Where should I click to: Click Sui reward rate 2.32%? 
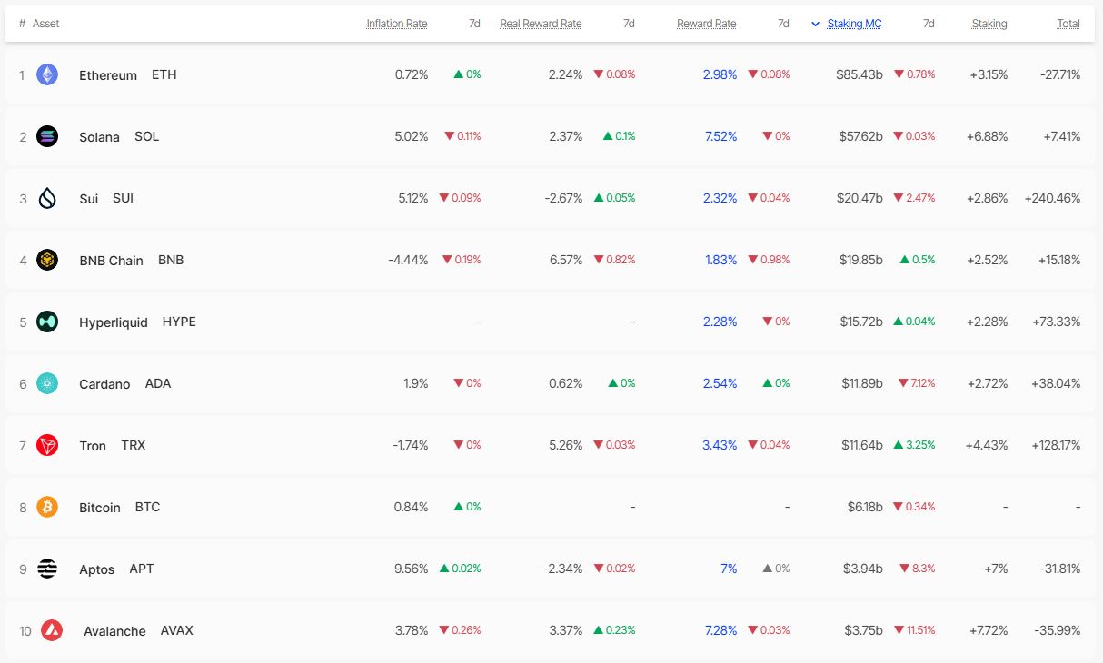pyautogui.click(x=720, y=198)
